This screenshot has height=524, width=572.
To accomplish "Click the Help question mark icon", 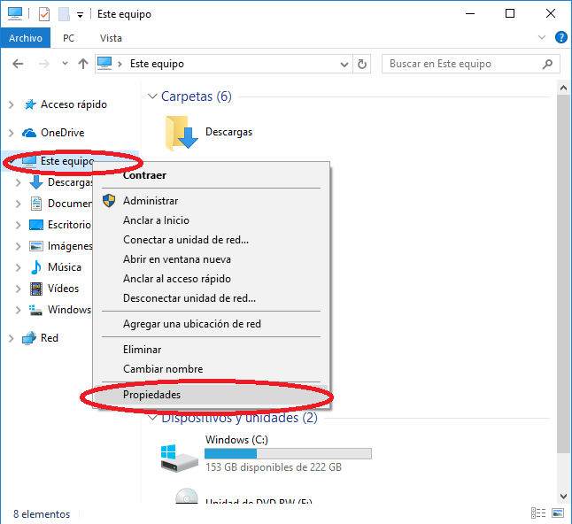I will click(x=560, y=38).
